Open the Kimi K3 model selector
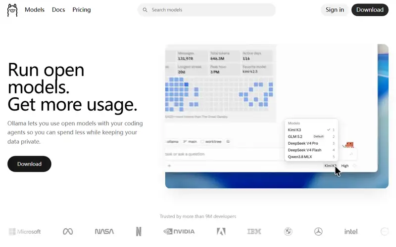The image size is (396, 247). click(330, 165)
